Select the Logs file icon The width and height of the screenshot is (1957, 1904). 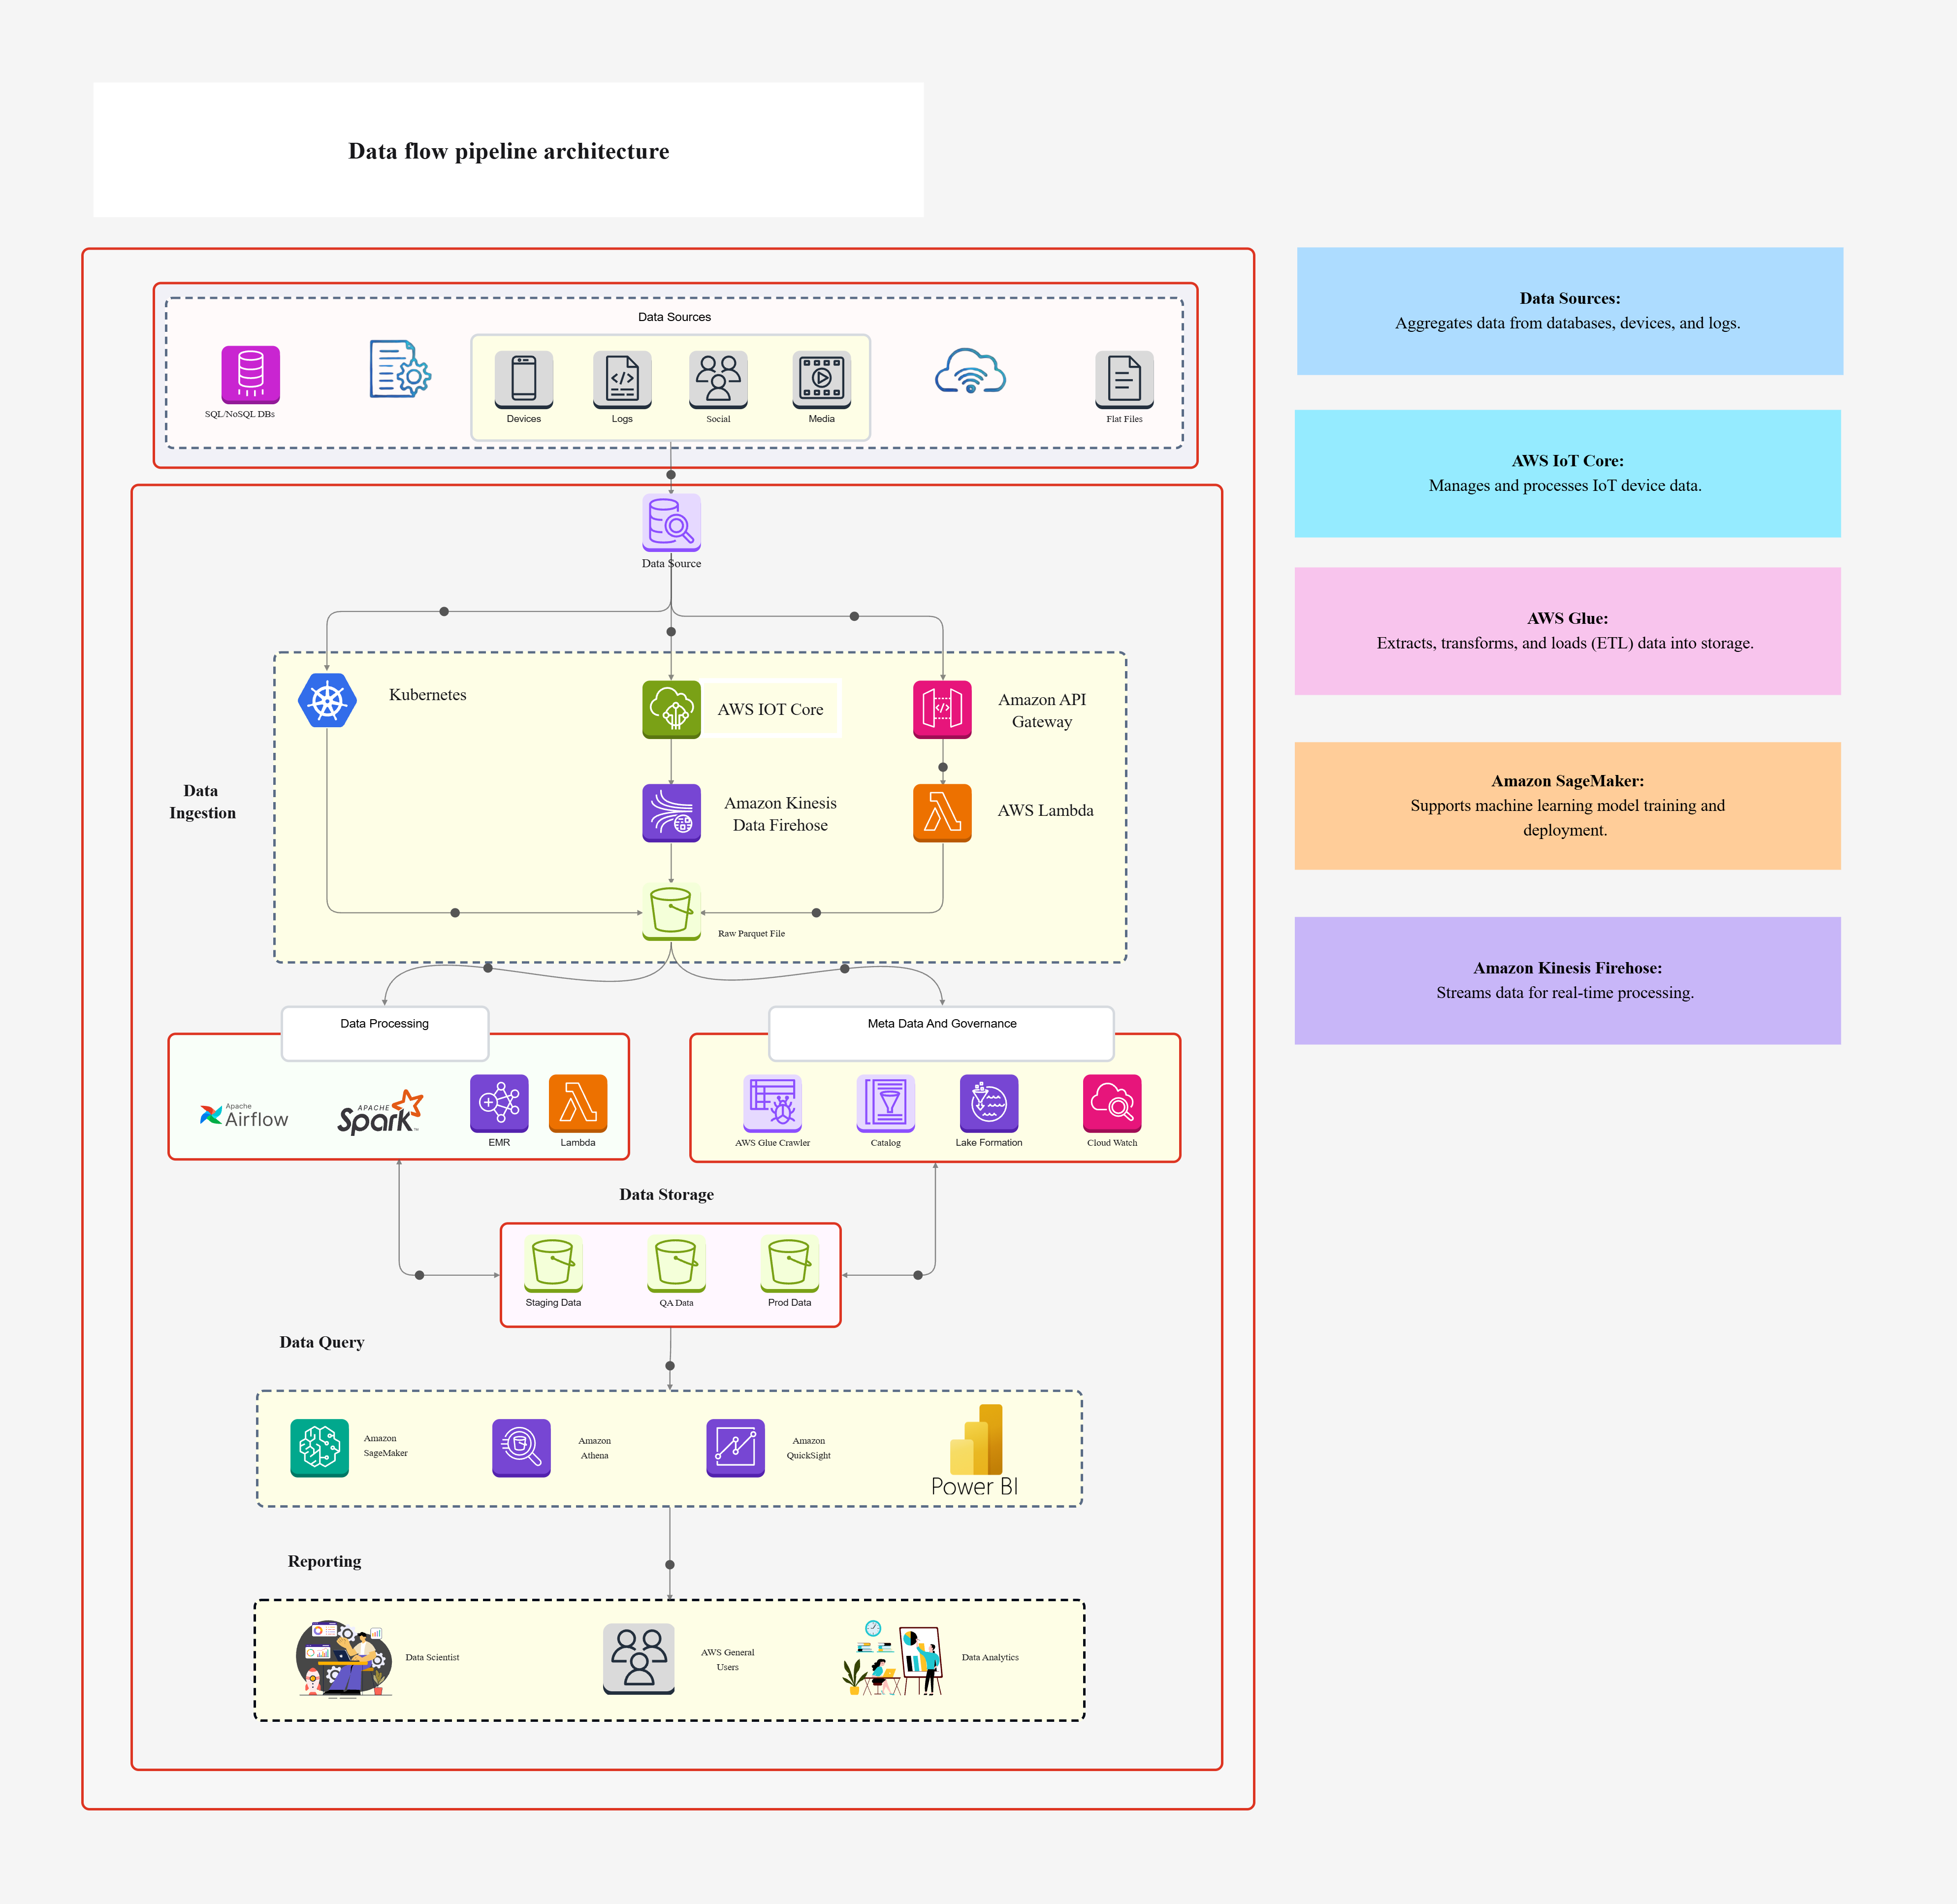click(x=622, y=379)
